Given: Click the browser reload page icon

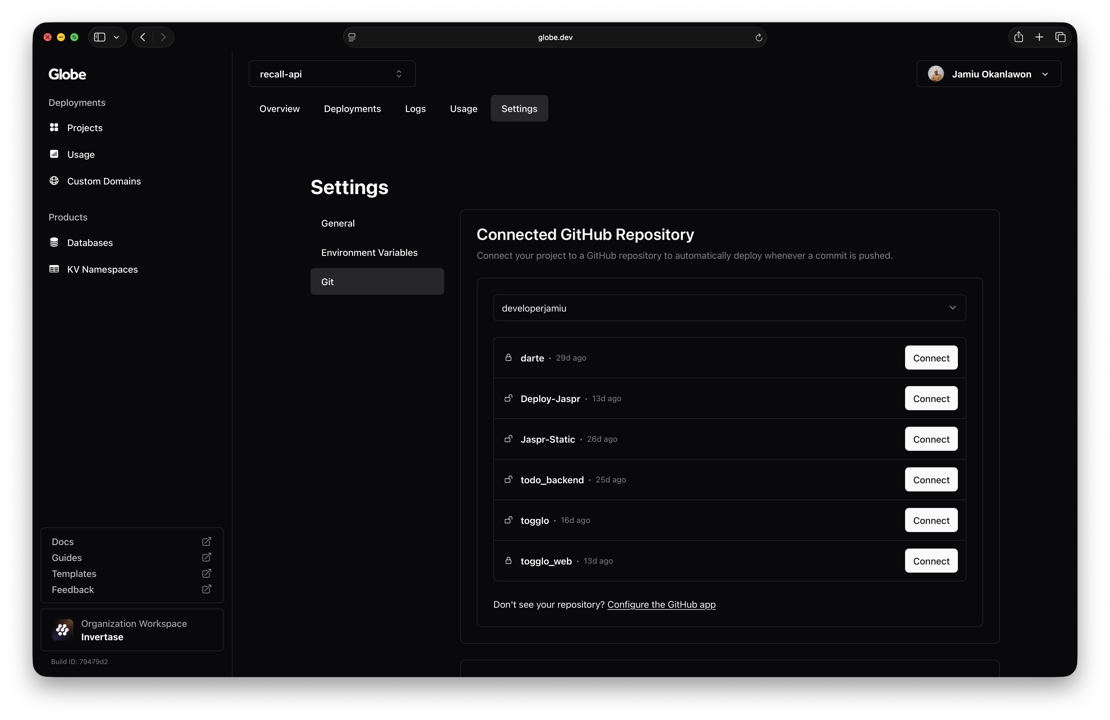Looking at the screenshot, I should coord(758,37).
